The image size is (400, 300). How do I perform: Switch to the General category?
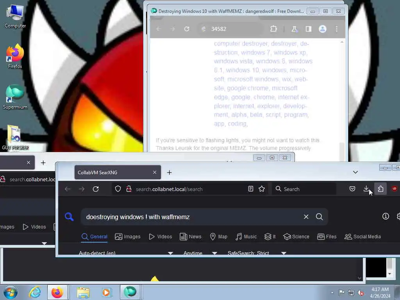coord(95,237)
